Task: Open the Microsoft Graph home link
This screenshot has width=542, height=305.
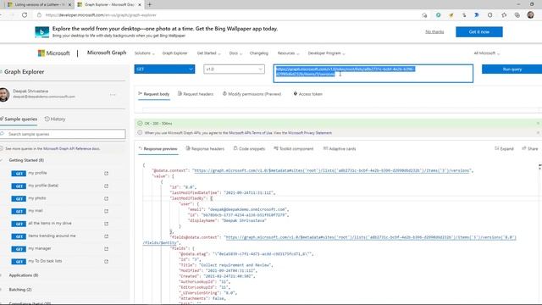Action: tap(107, 53)
